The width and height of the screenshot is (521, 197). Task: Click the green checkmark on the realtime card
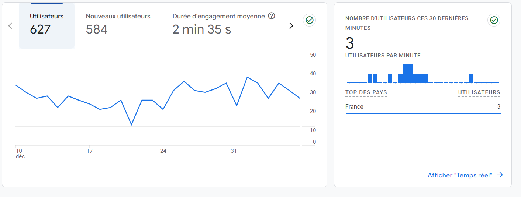tap(494, 20)
